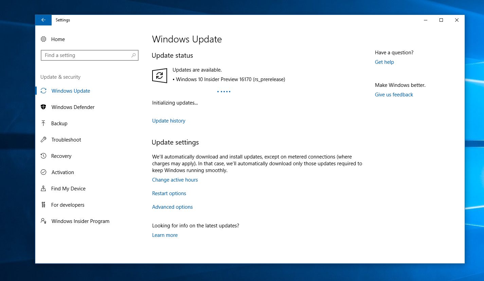Click the Home gear icon

(x=43, y=39)
